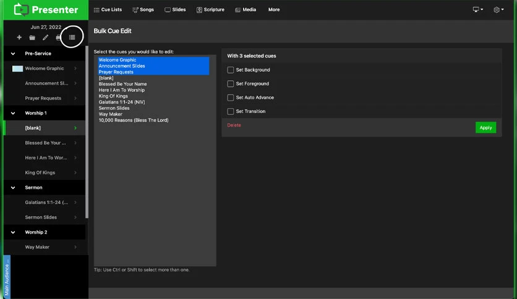Collapse the Worship 2 section

(13, 232)
